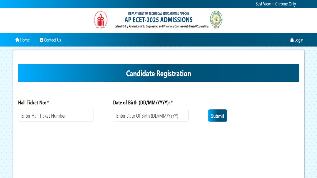Click the Technical Education Council red logo

pos(101,20)
